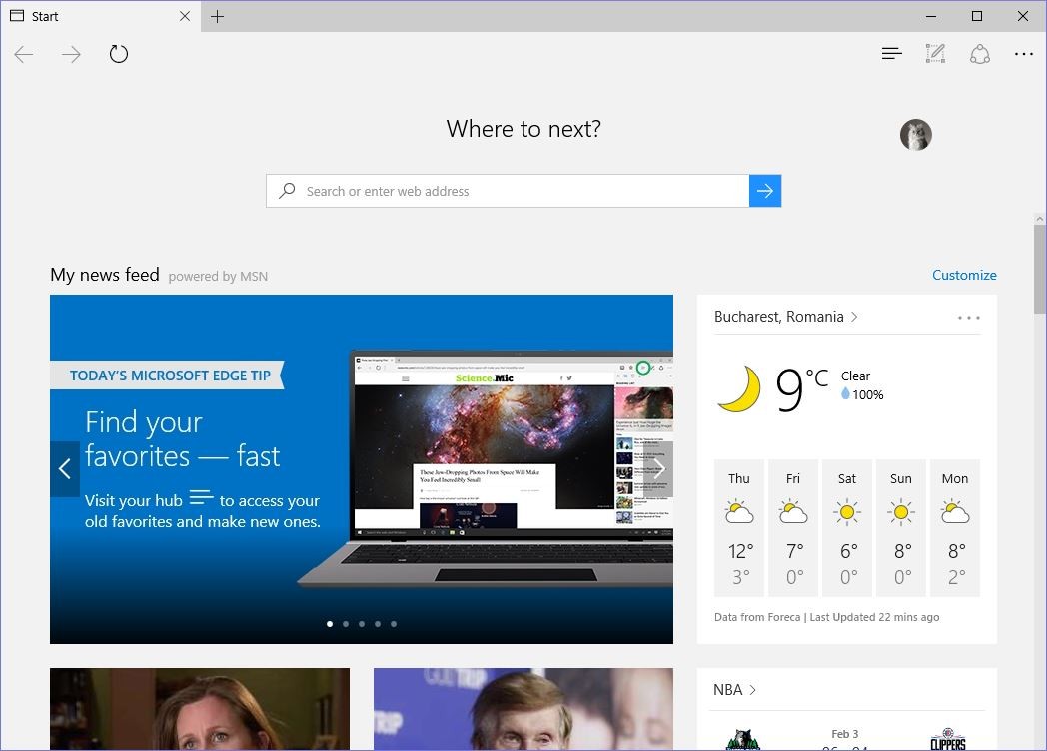Viewport: 1047px width, 751px height.
Task: Click the user profile avatar
Action: tap(915, 135)
